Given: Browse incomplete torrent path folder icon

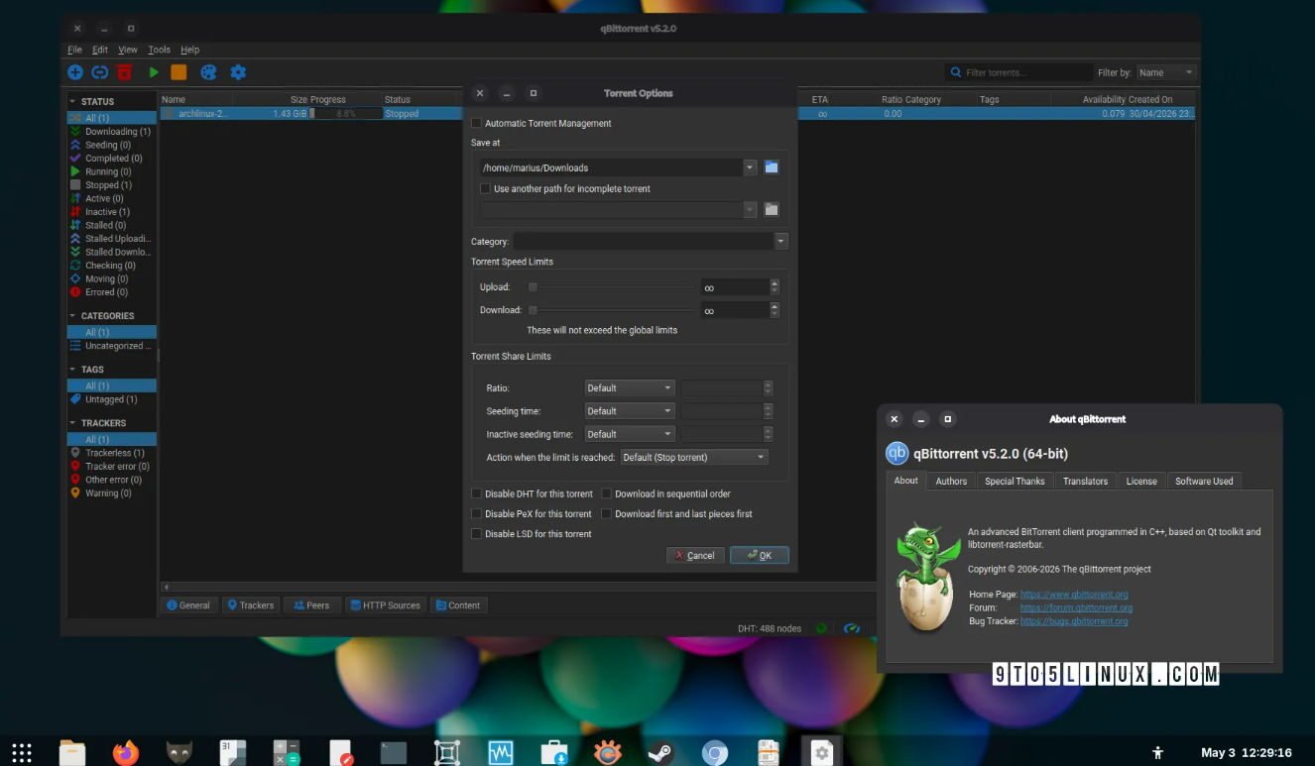Looking at the screenshot, I should (772, 209).
